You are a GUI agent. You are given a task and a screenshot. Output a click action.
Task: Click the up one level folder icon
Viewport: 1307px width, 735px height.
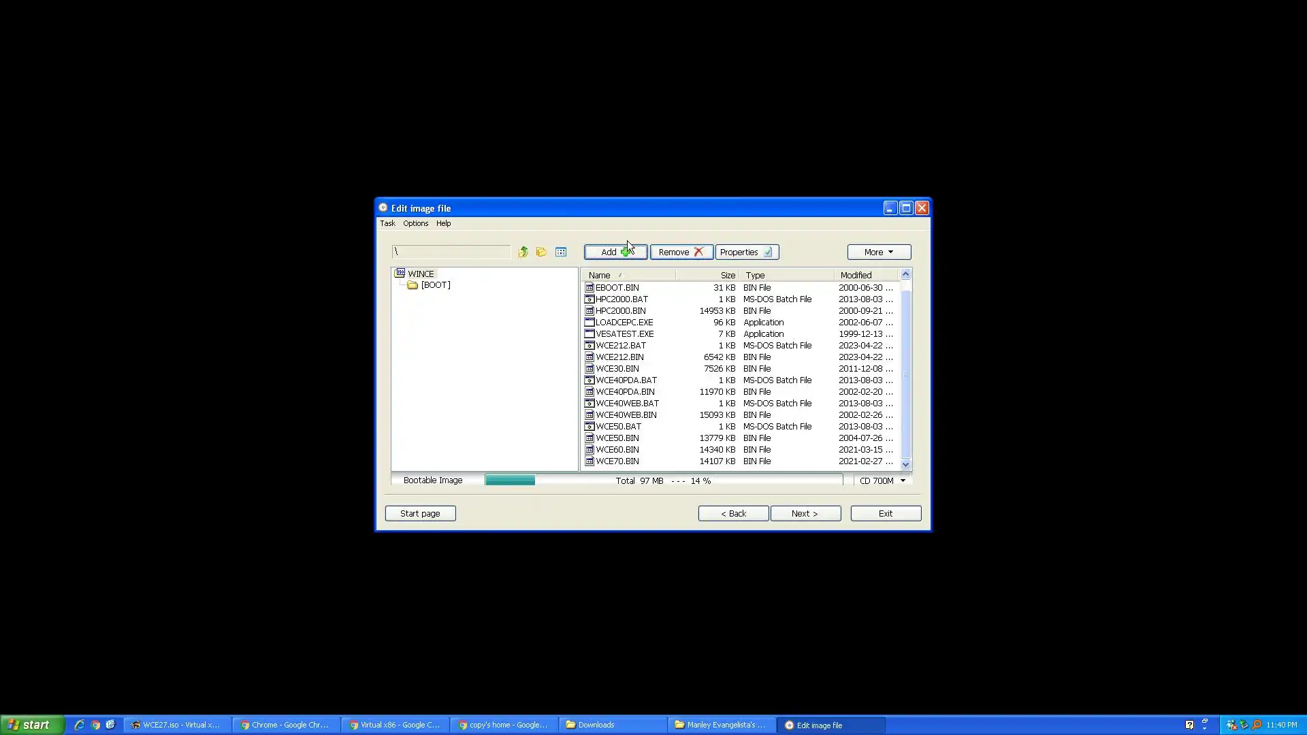click(523, 252)
